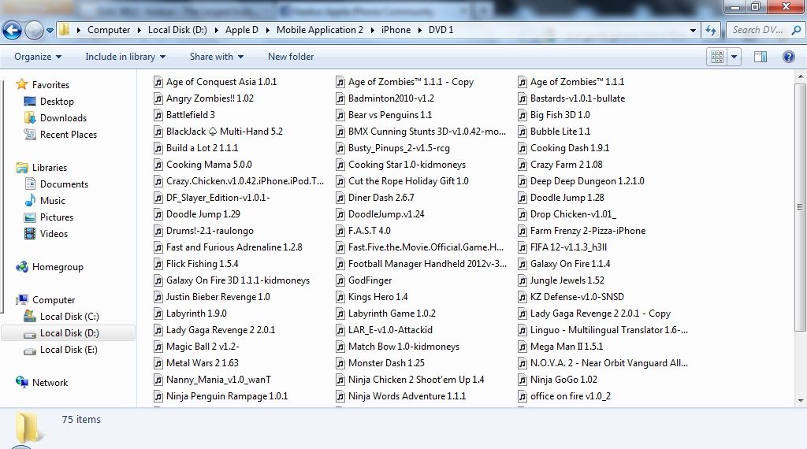
Task: Click iPhone in the address breadcrumb
Action: [x=396, y=30]
